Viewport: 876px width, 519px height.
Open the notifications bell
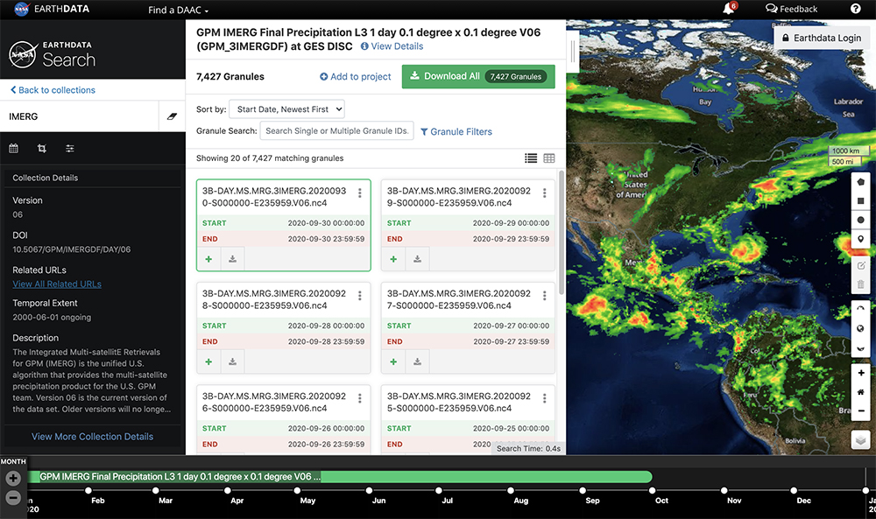[729, 9]
